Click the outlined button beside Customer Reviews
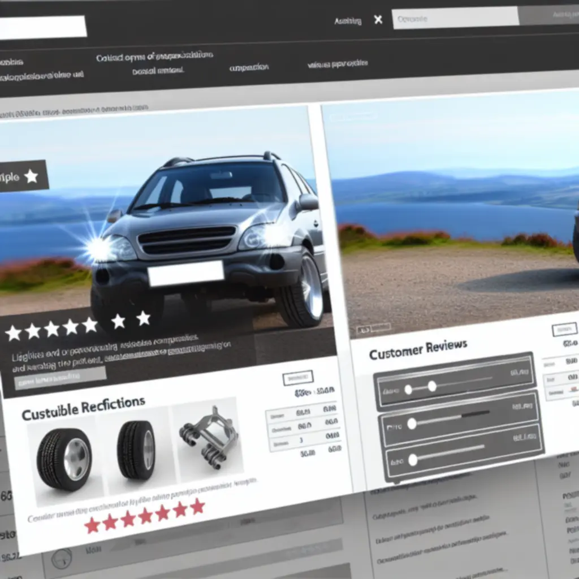 [x=564, y=329]
